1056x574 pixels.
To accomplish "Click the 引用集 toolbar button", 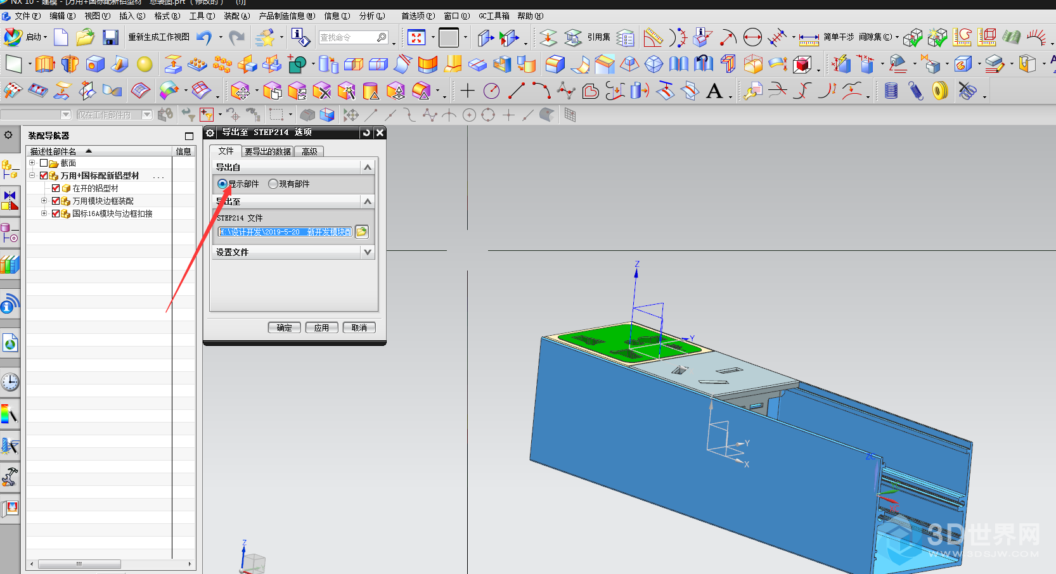I will pyautogui.click(x=598, y=37).
